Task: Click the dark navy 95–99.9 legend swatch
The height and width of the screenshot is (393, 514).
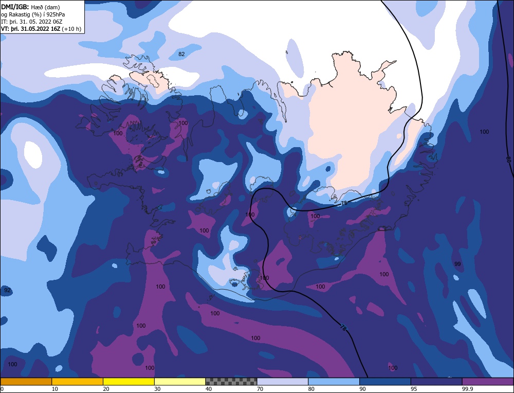Action: coord(436,381)
